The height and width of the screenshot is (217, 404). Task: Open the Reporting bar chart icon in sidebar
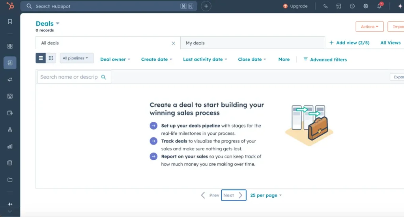click(10, 146)
